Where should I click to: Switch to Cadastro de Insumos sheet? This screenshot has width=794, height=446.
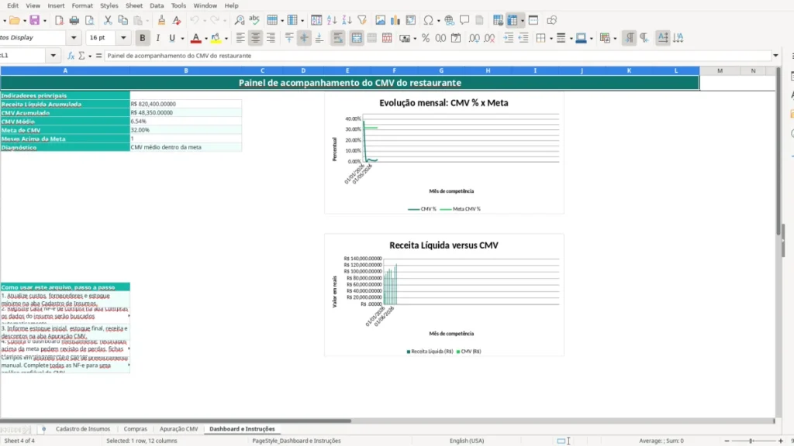[x=82, y=429]
